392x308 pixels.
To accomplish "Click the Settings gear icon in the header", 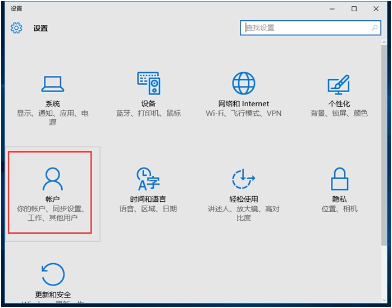I will pyautogui.click(x=16, y=28).
